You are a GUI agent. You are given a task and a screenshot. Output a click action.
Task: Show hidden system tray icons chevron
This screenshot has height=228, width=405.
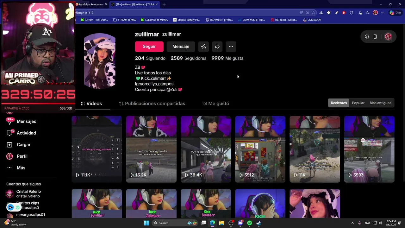(x=352, y=223)
